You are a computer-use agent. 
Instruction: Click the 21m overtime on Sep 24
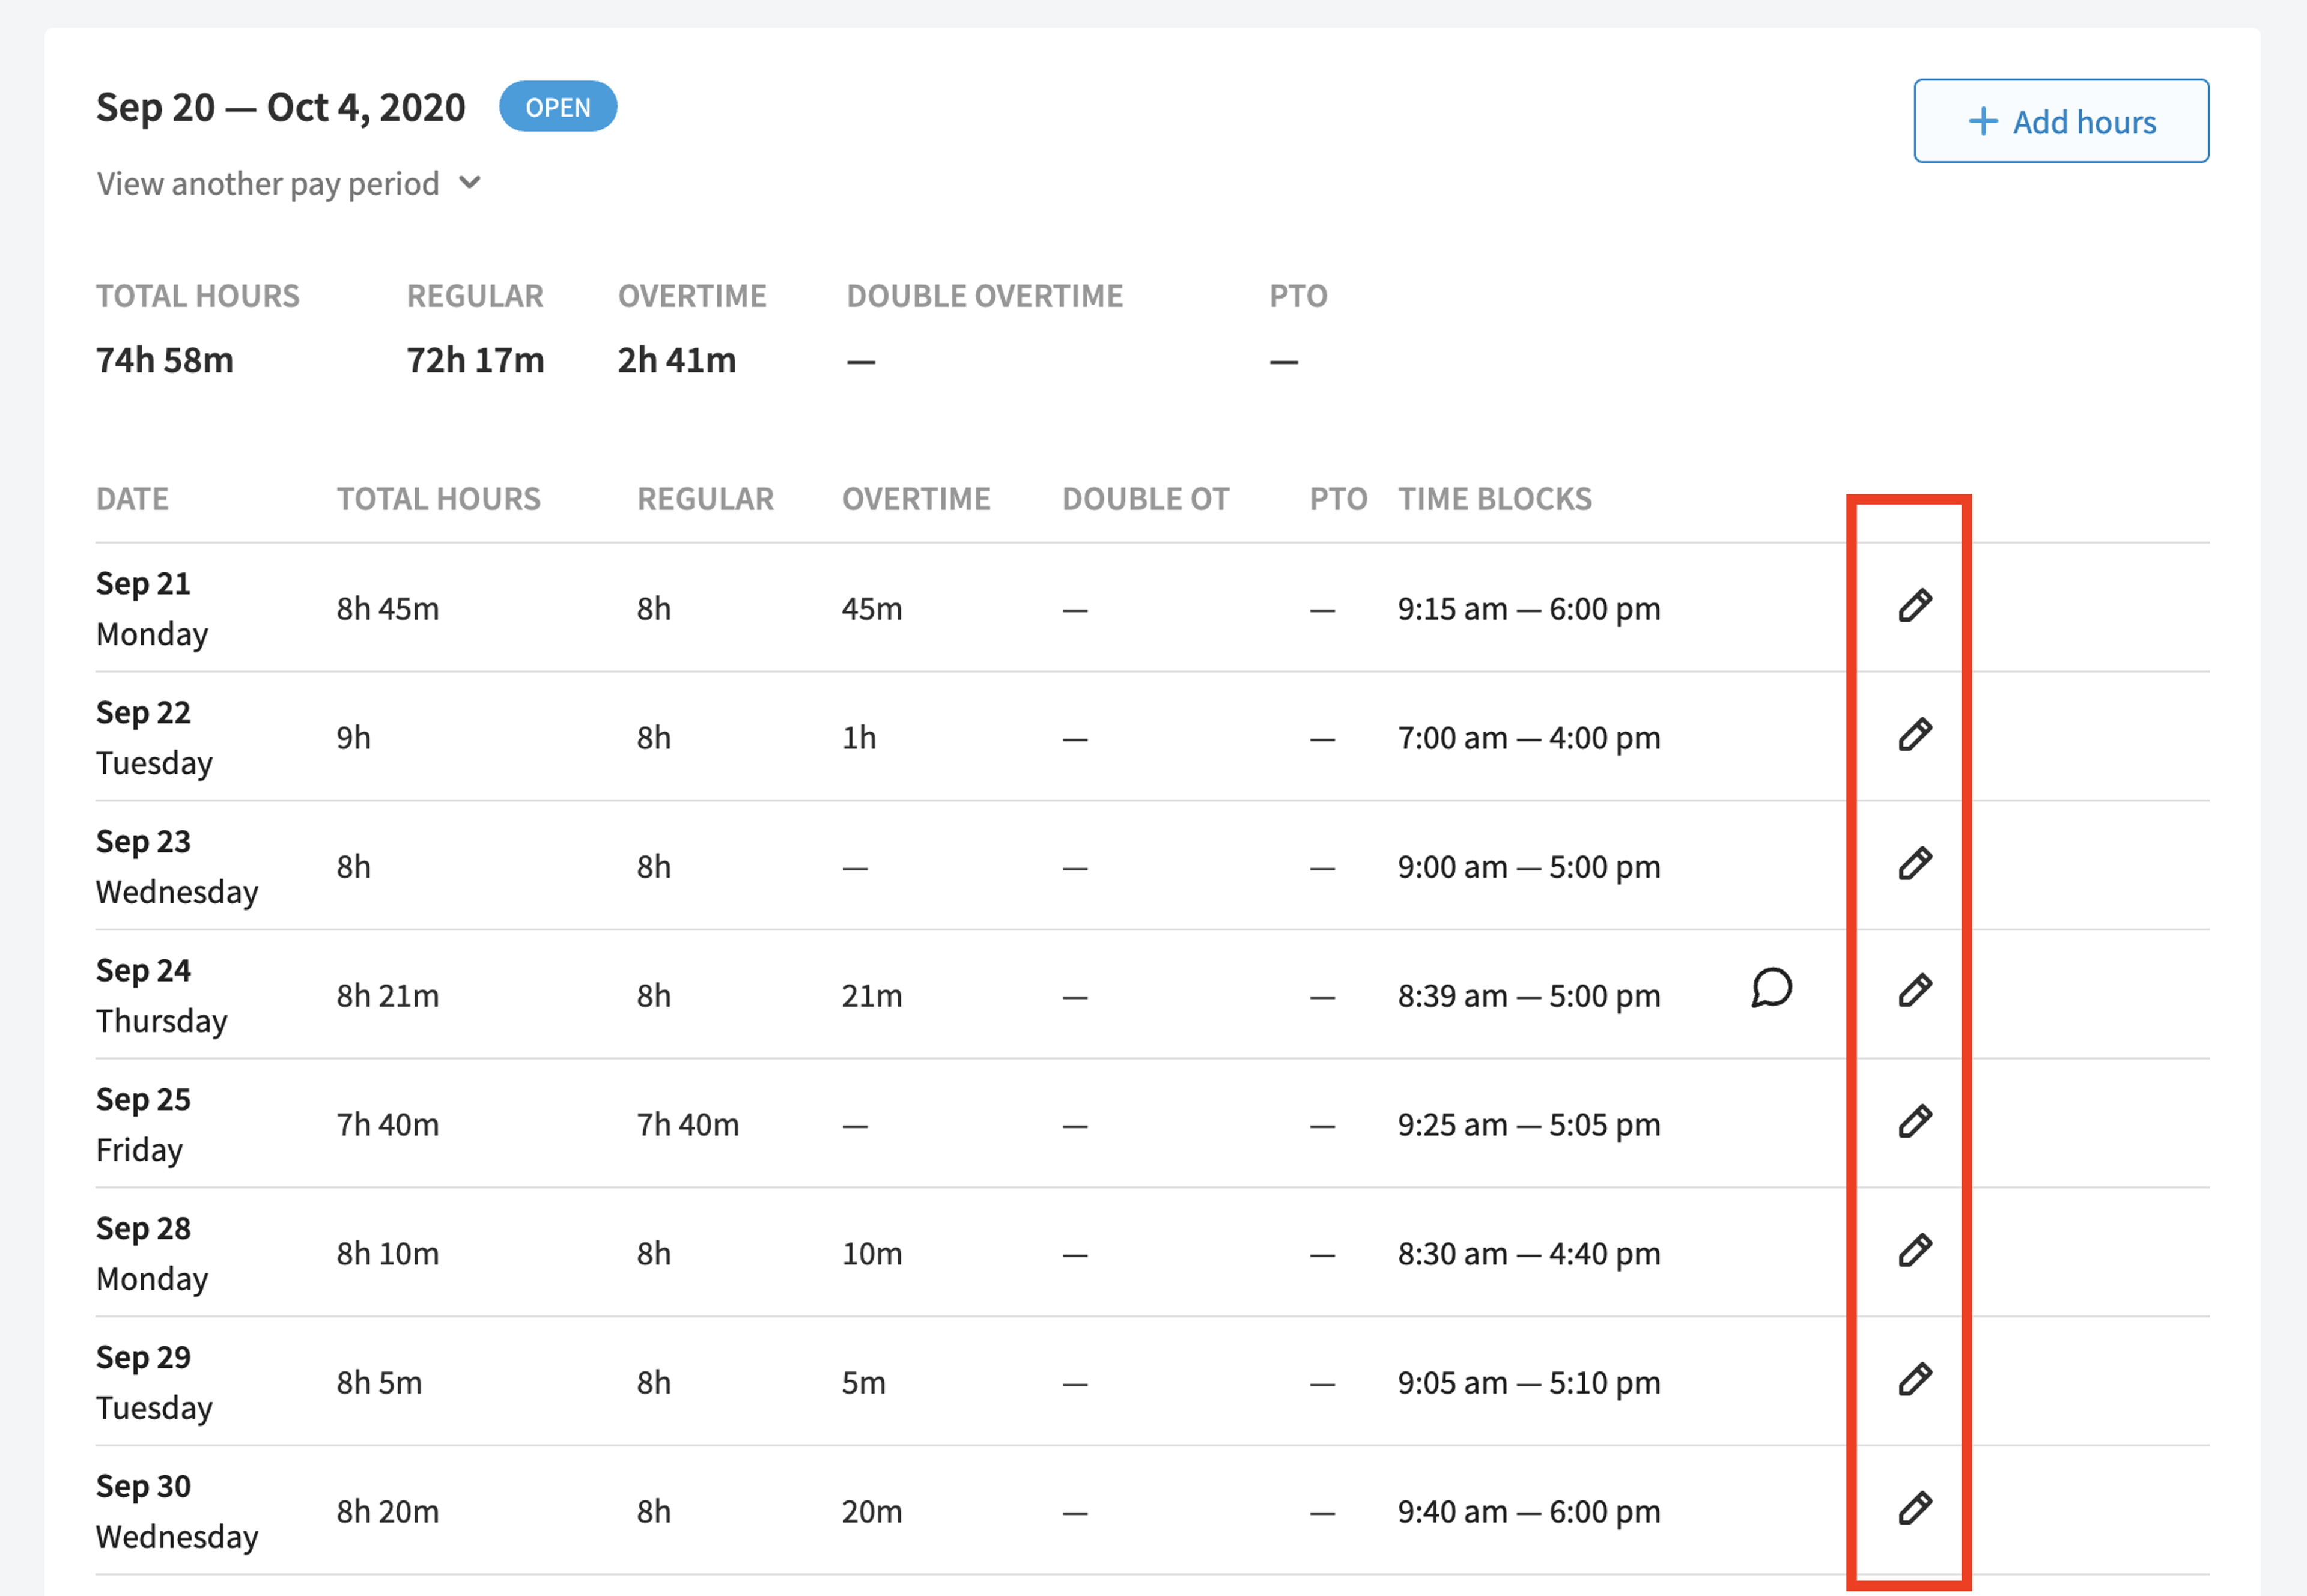tap(872, 996)
